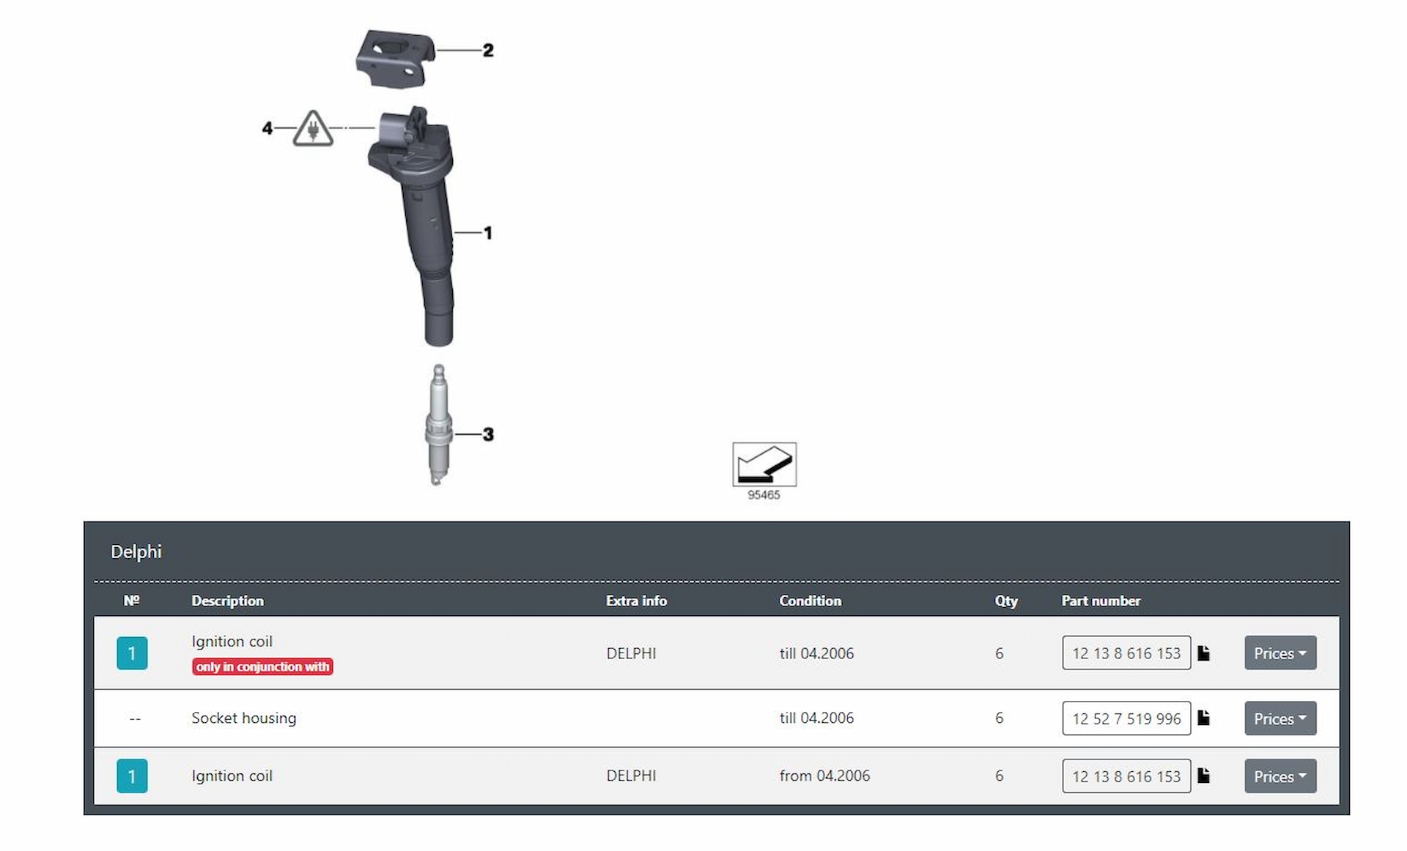The height and width of the screenshot is (851, 1407).
Task: Click the plug warning triangle symbol labeled 4
Action: click(313, 128)
